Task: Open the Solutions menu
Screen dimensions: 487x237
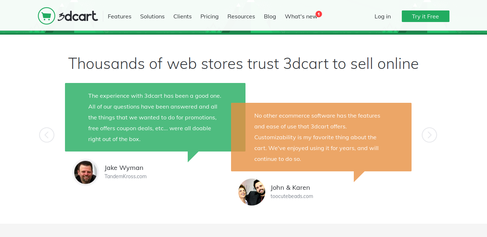Action: click(152, 16)
